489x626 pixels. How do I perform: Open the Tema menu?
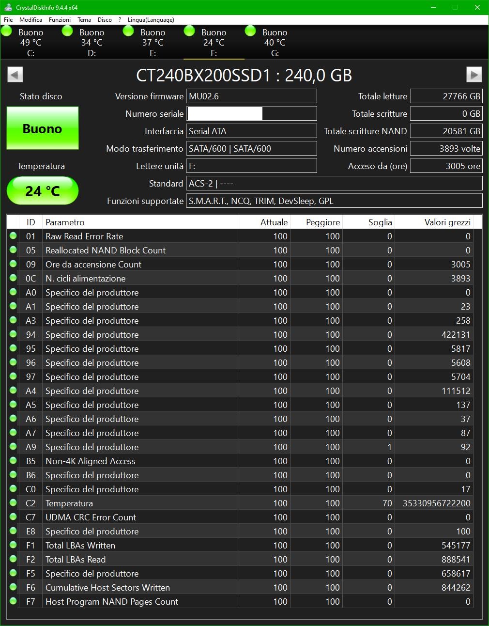point(84,20)
